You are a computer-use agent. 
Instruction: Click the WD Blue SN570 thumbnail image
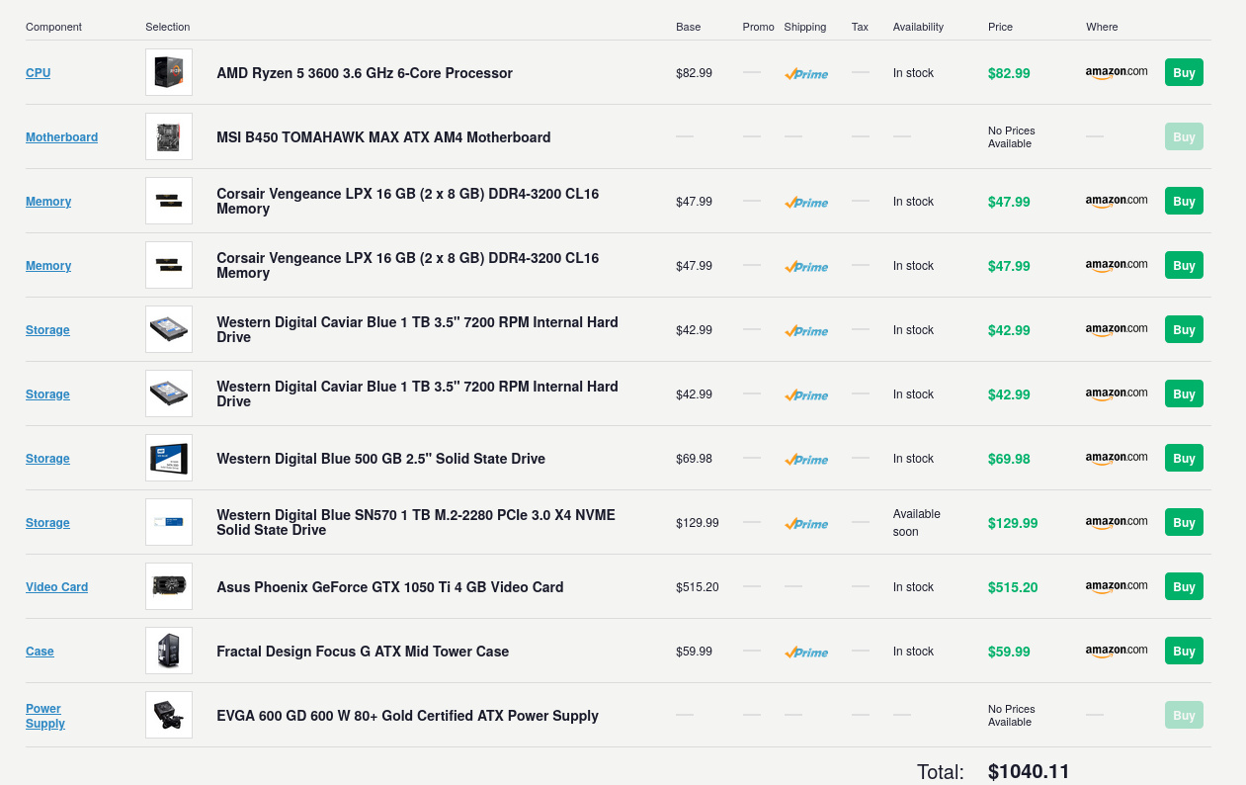pyautogui.click(x=169, y=522)
